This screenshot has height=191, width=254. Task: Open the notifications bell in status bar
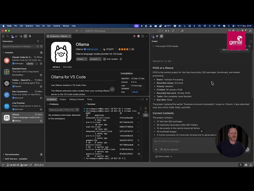click(x=250, y=165)
